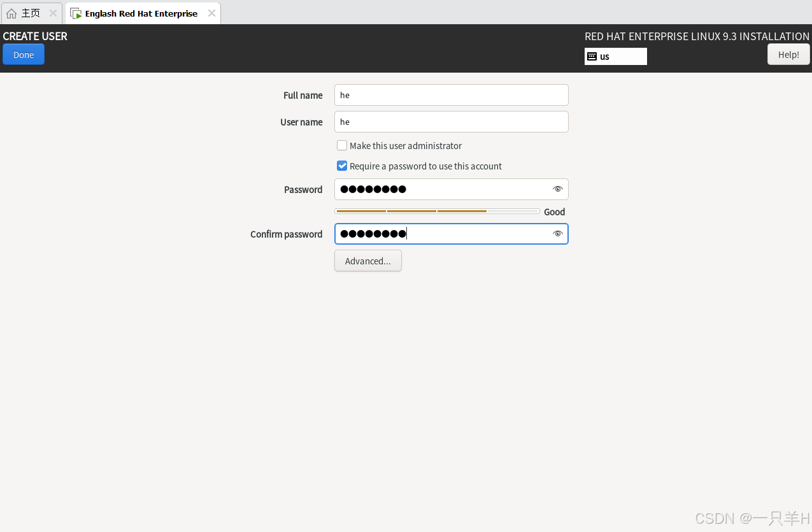
Task: Focus the Password input field
Action: point(451,189)
